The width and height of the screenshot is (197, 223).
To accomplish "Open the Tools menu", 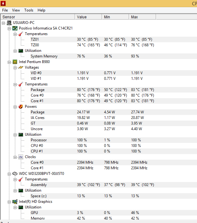I will [29, 10].
